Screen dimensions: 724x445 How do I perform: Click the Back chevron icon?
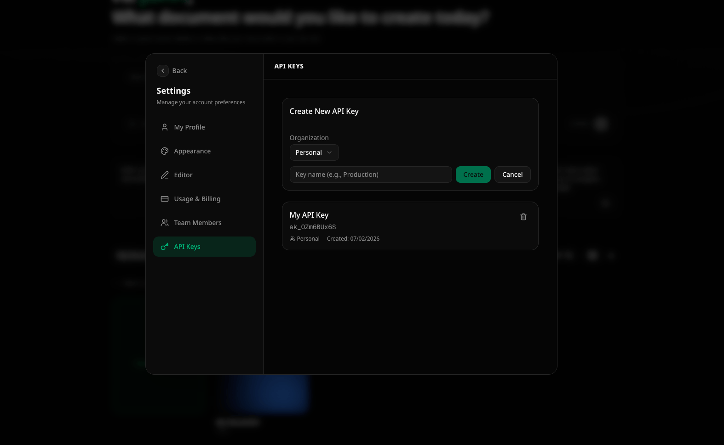163,71
